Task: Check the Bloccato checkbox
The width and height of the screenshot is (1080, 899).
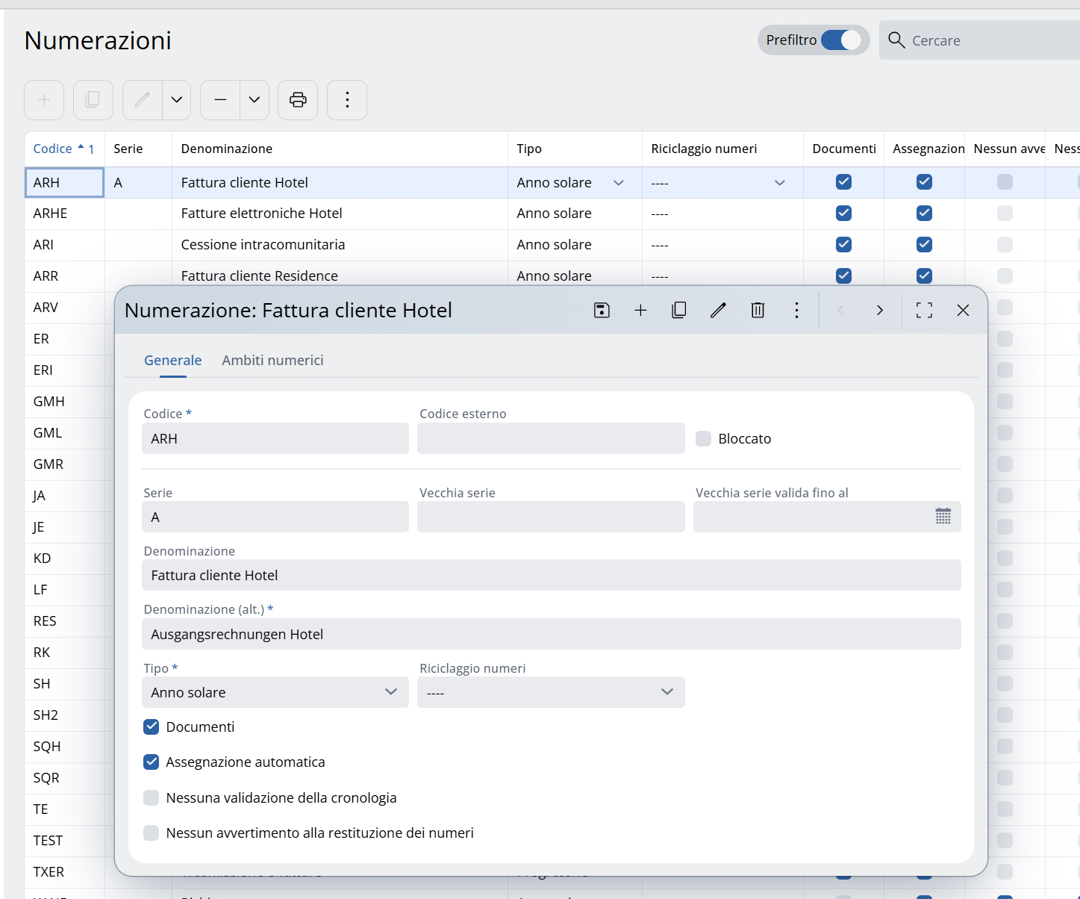Action: pos(704,439)
